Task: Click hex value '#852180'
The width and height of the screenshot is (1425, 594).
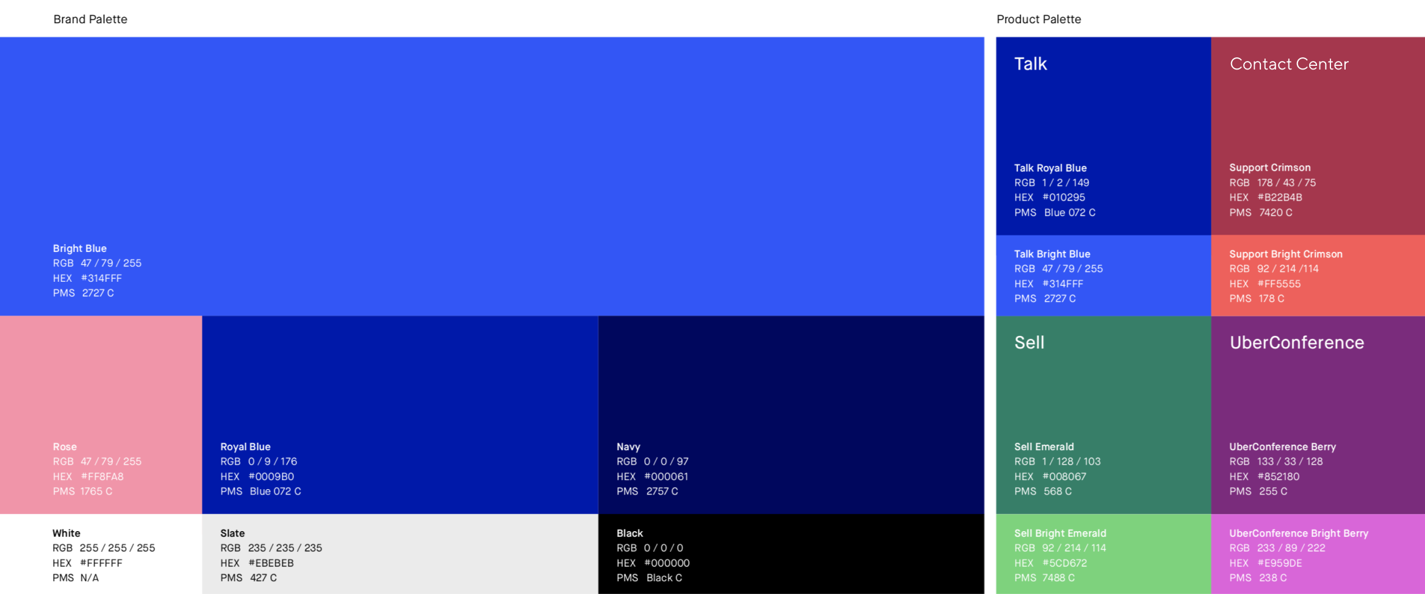Action: point(1279,476)
